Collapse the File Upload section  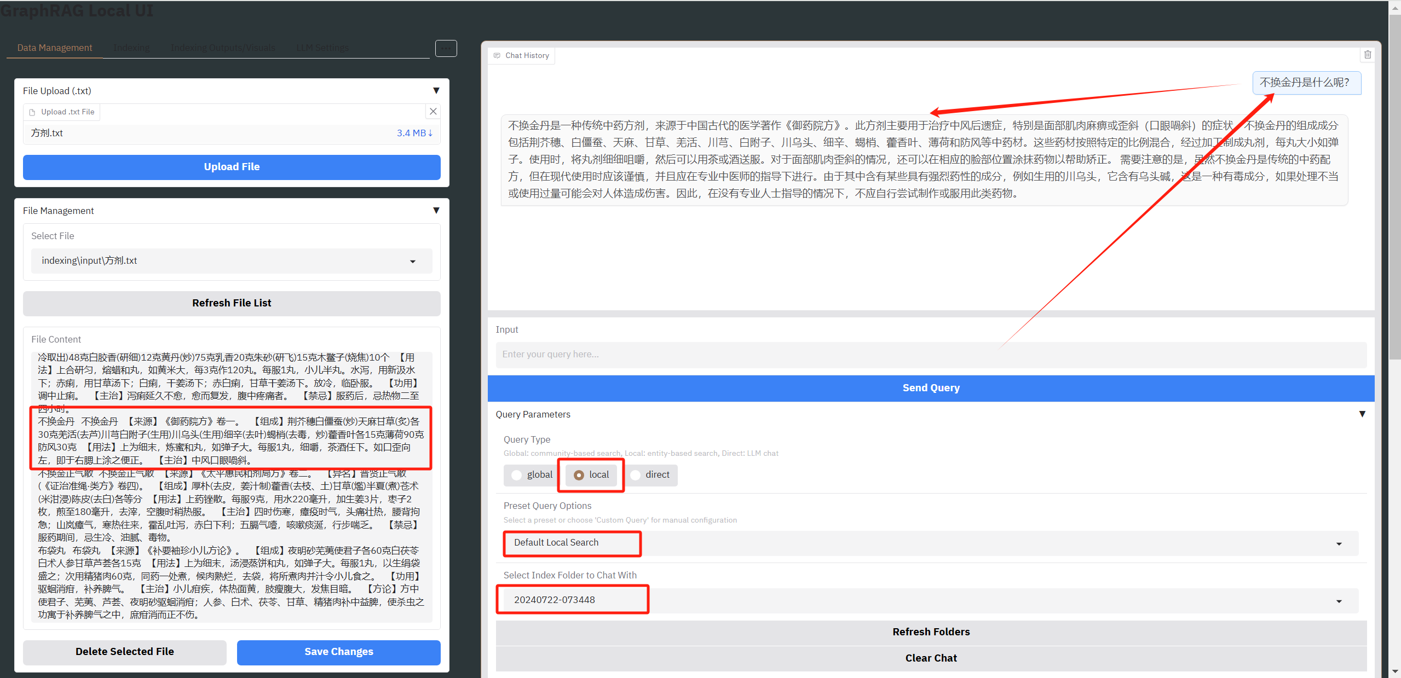(x=436, y=91)
